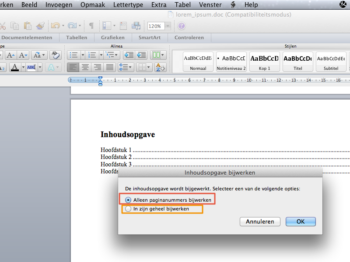
Task: Open the redo history dropdown arrow
Action: pyautogui.click(x=80, y=26)
